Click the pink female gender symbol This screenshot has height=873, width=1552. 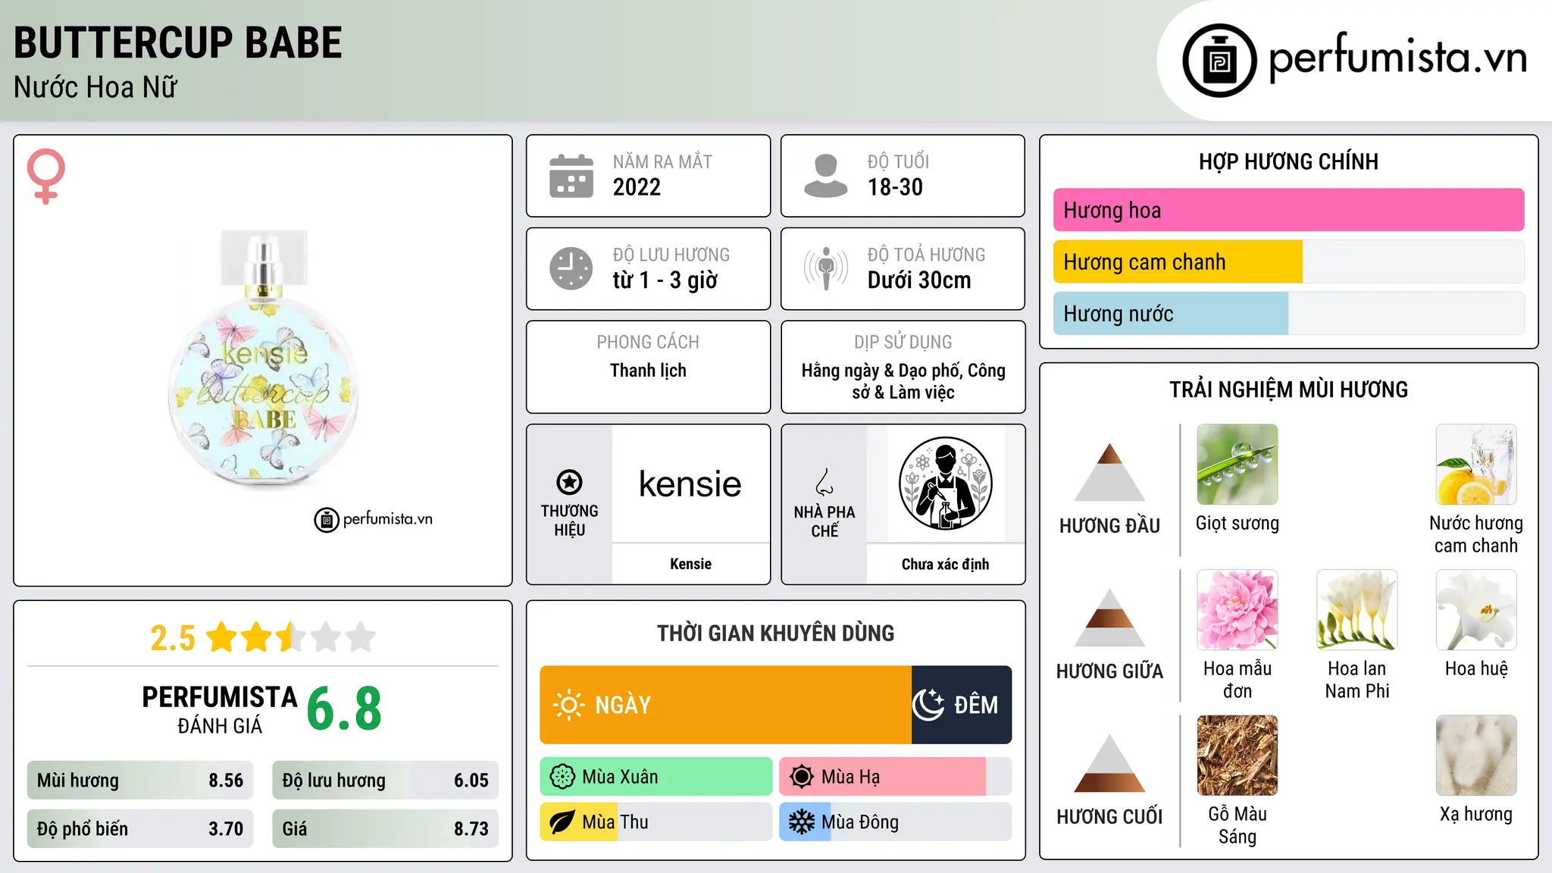(x=46, y=177)
